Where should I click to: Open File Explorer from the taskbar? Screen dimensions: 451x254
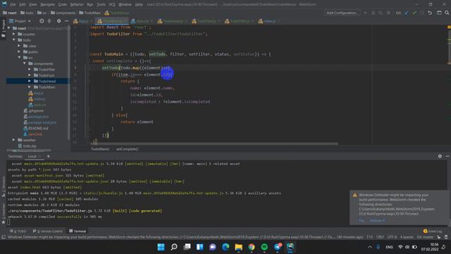(238, 247)
